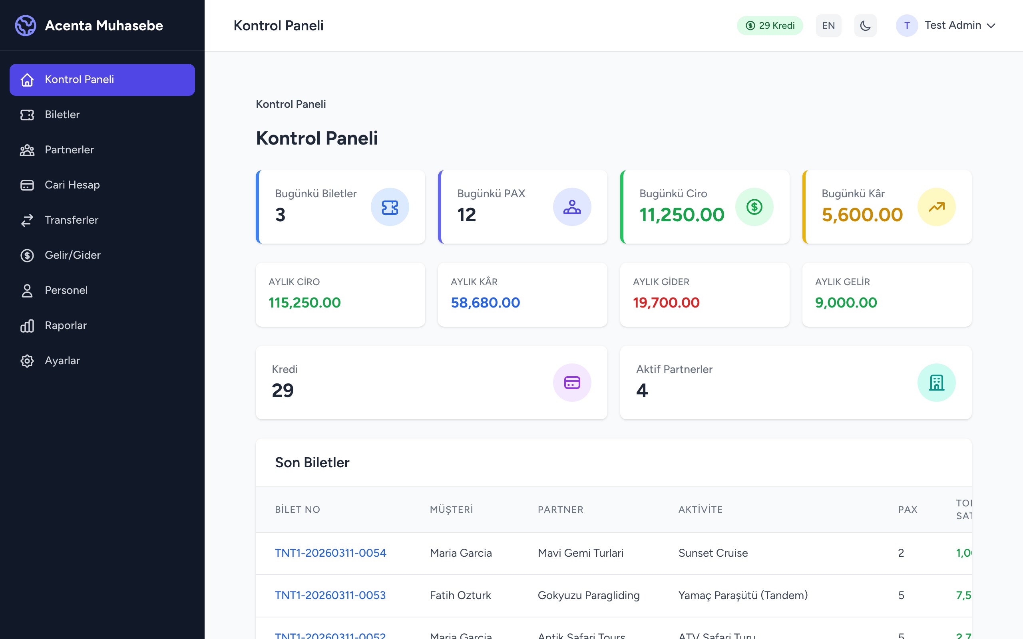Toggle dark mode with the moon icon
This screenshot has width=1023, height=639.
[865, 25]
